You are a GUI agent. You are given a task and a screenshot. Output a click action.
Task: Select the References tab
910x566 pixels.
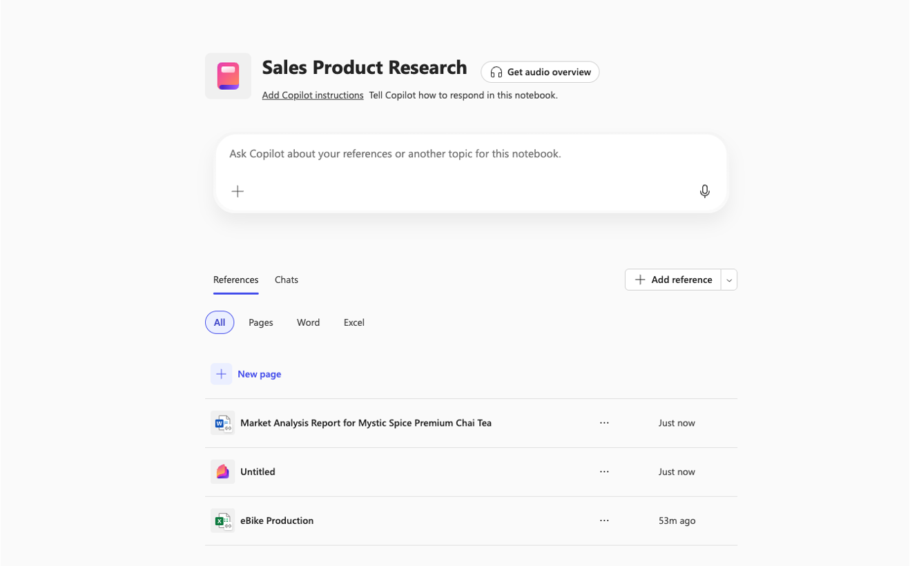(235, 280)
